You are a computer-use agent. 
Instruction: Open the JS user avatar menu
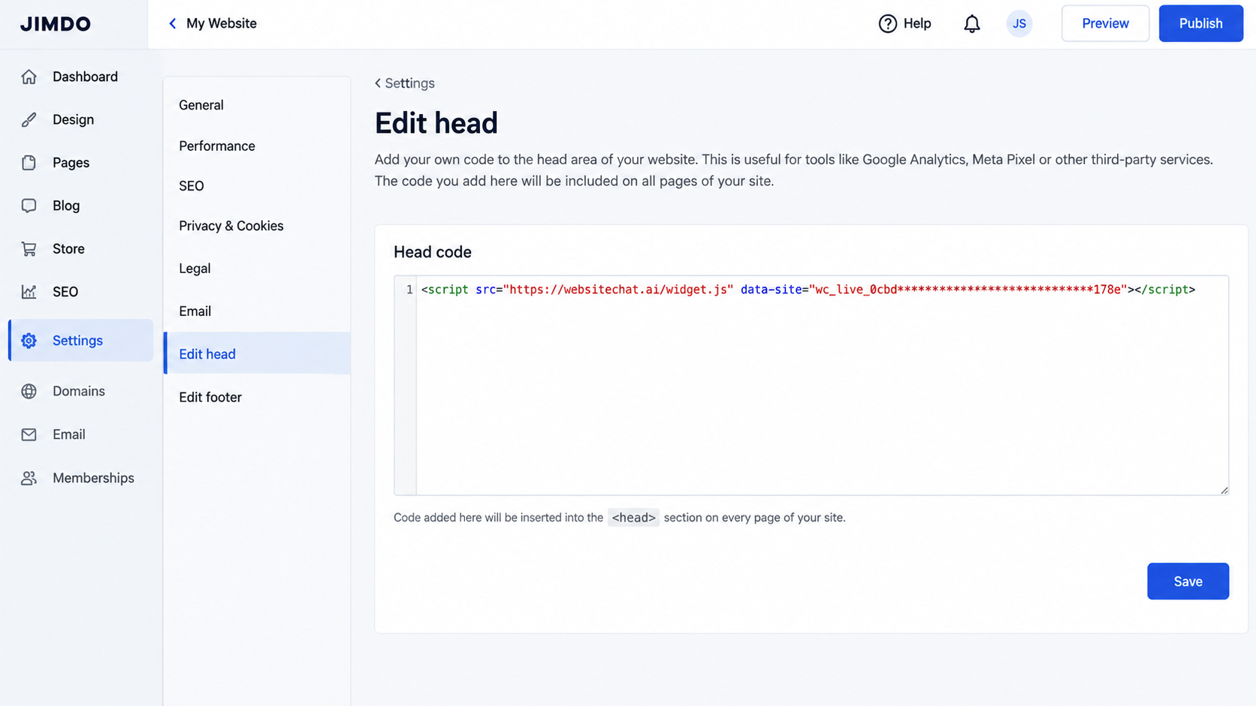[x=1019, y=23]
